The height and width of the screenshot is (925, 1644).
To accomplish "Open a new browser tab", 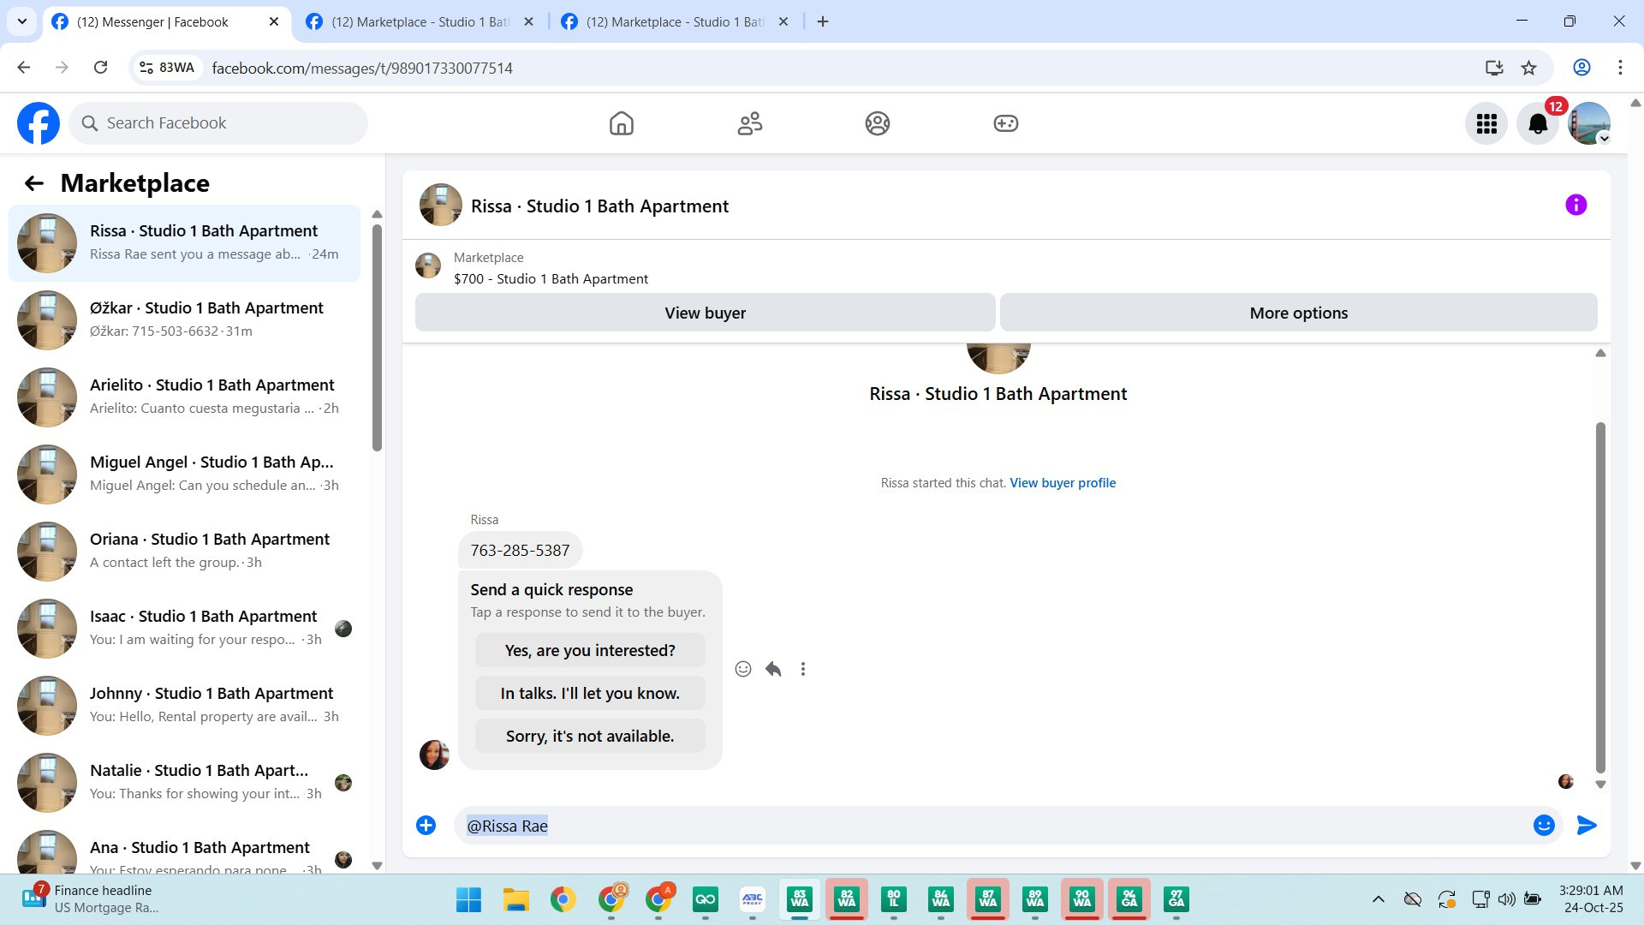I will click(x=823, y=21).
